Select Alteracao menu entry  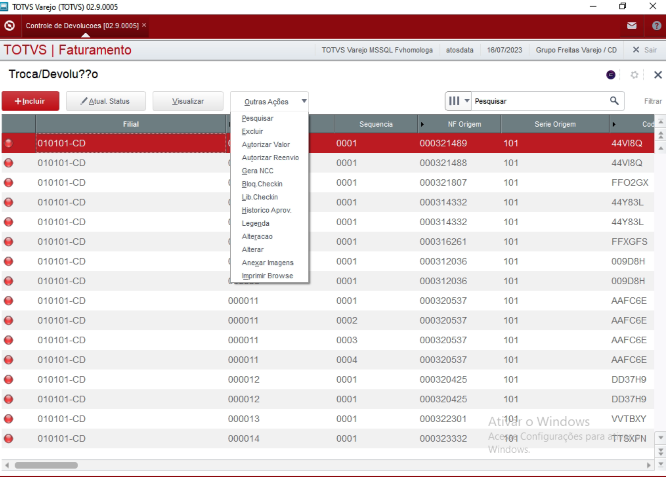pyautogui.click(x=257, y=237)
